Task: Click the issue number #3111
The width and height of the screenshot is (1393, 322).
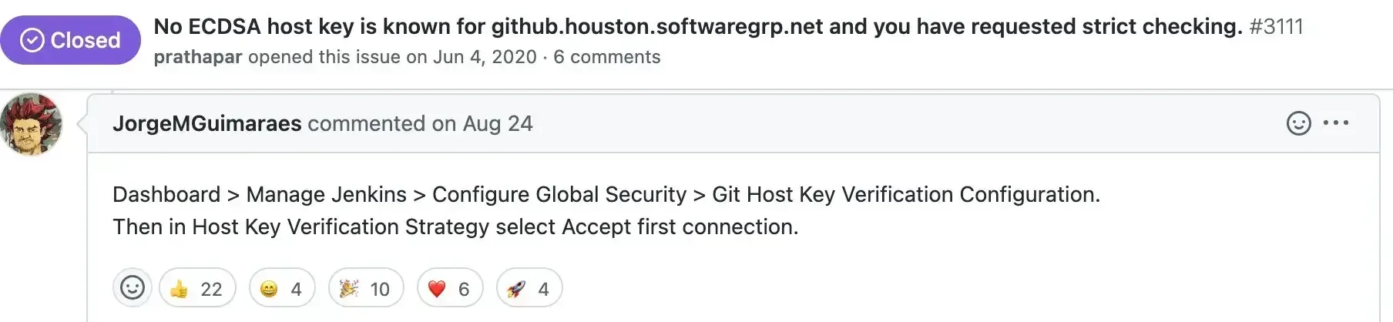Action: (x=1276, y=27)
